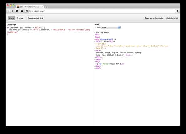Click the article, aside, figure CSS line
The width and height of the screenshot is (186, 134).
119,53
